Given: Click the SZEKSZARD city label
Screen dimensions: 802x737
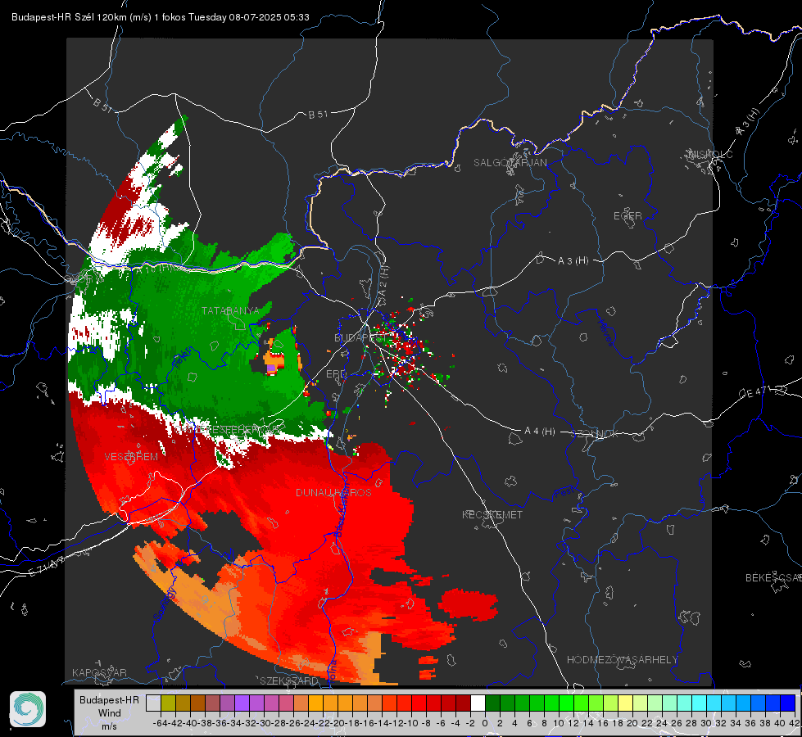Looking at the screenshot, I should tap(289, 680).
